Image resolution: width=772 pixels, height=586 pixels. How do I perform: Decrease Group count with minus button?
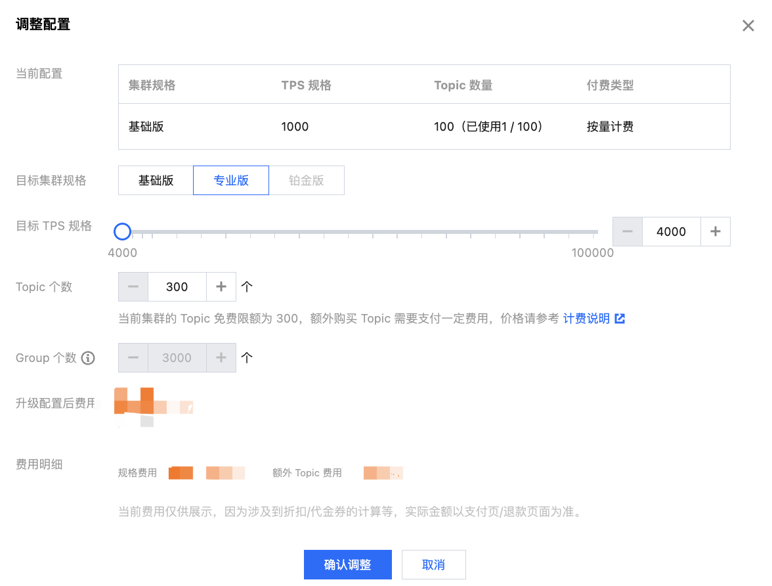click(x=133, y=358)
